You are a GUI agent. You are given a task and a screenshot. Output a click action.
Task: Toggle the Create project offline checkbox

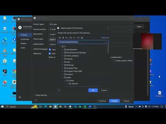[x=114, y=61]
